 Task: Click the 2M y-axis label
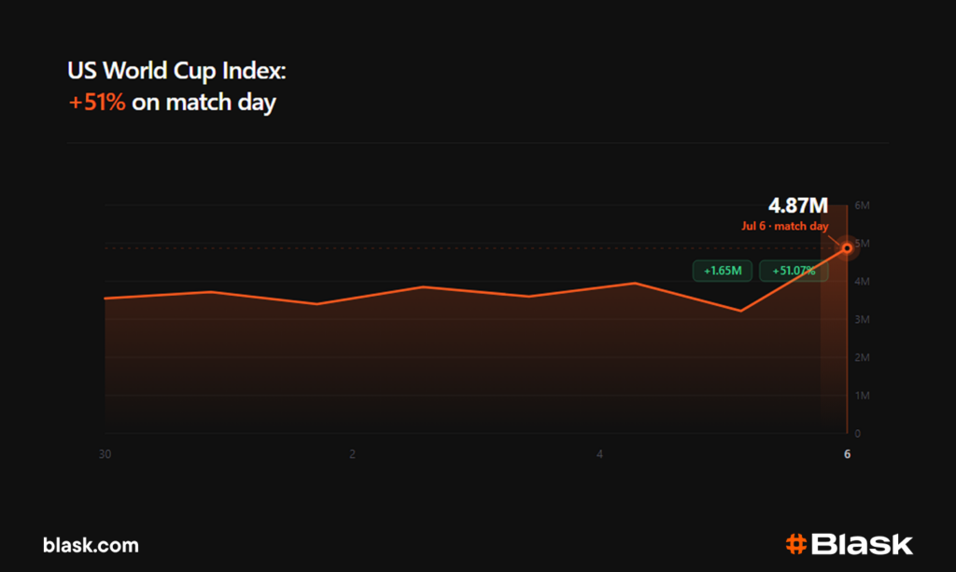click(862, 357)
